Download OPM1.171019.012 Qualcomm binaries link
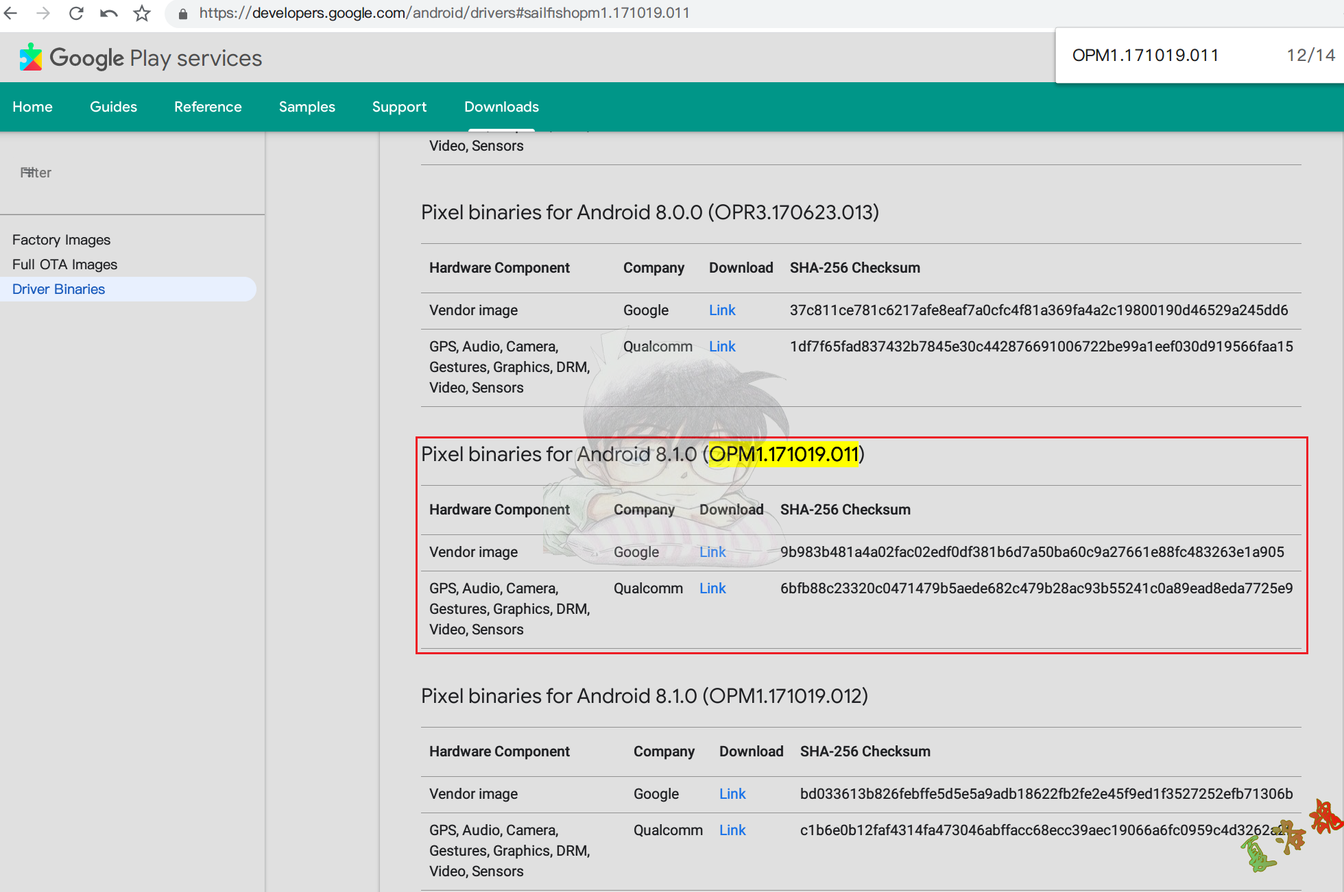 pyautogui.click(x=732, y=830)
